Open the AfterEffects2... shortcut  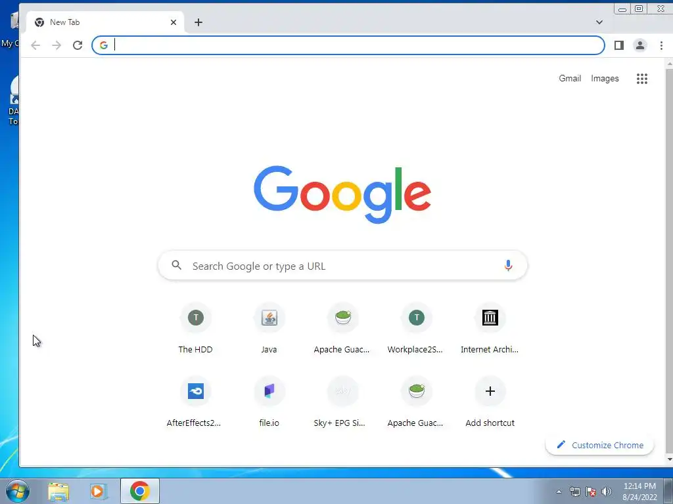coord(195,402)
